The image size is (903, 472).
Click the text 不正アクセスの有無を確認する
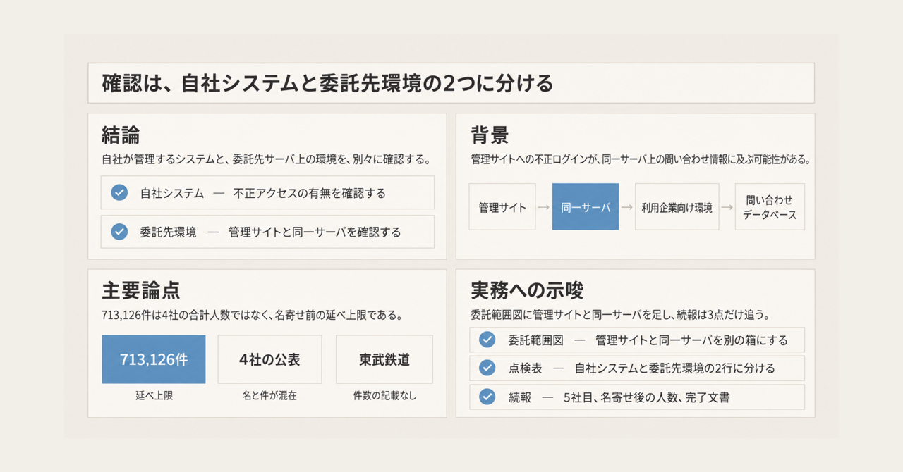pos(309,193)
